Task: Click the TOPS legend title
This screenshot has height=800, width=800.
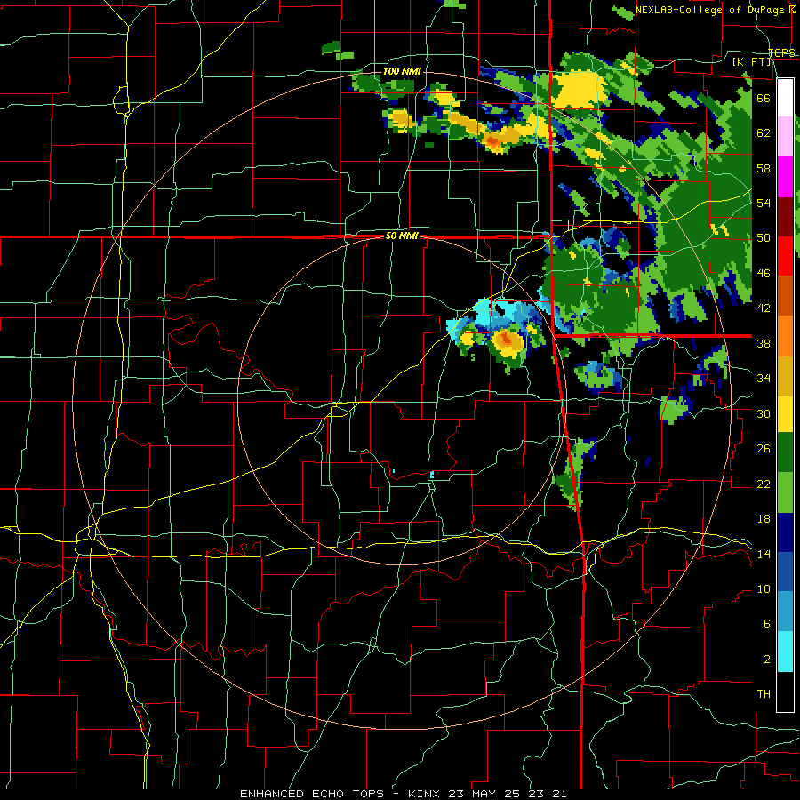Action: pos(781,52)
